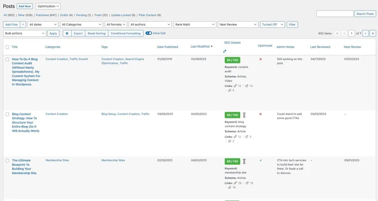Click Add New post button
378x201 pixels.
tap(24, 6)
